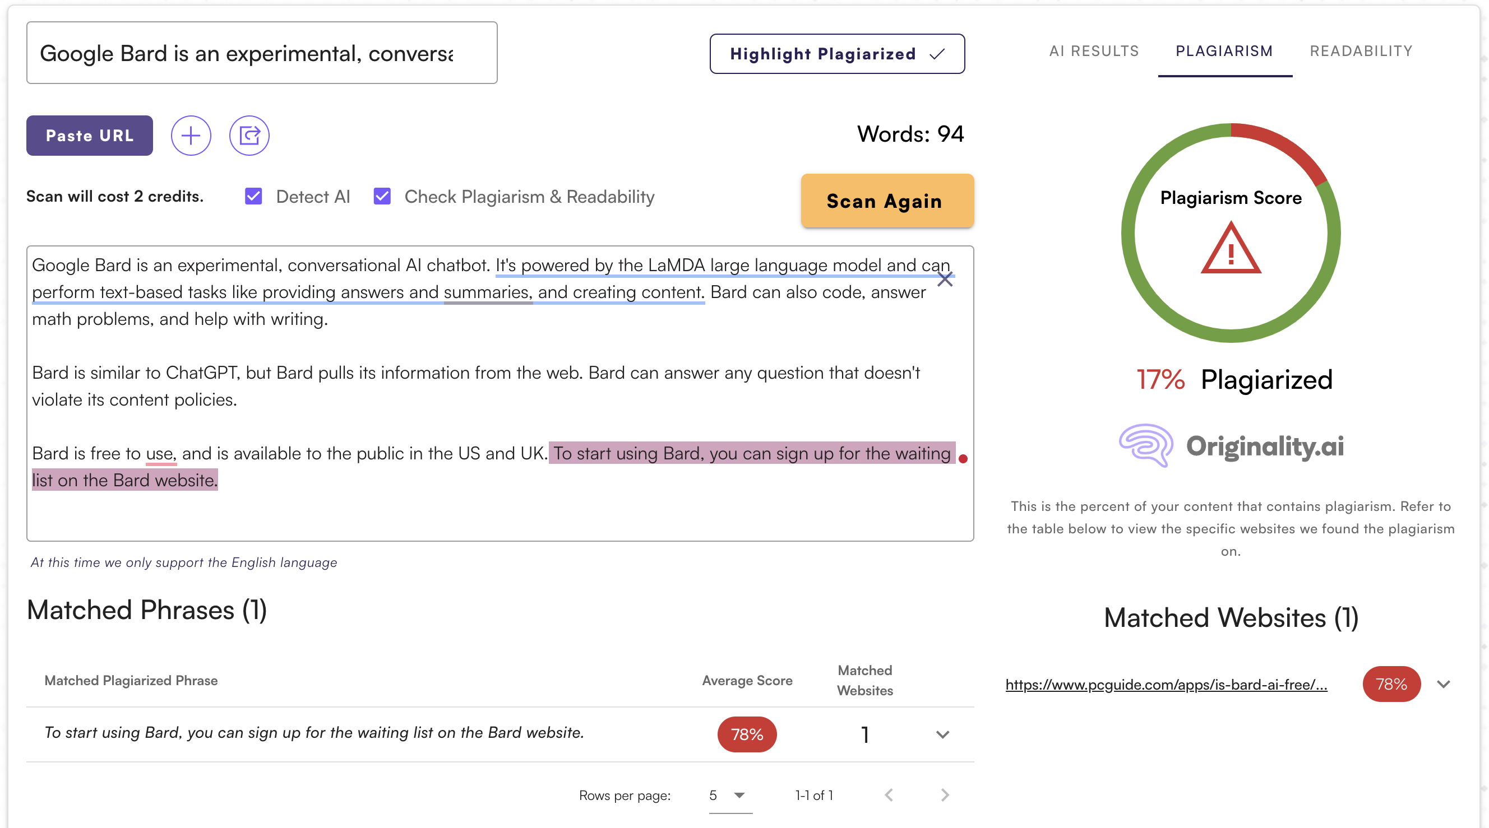Click the matched phrase "To start using Bard..." row

point(500,734)
